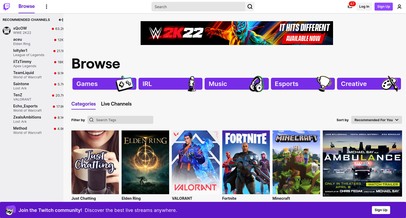Open the WWE 2K22 banner advertisement
Viewport: 406px width, 218px height.
[x=237, y=33]
